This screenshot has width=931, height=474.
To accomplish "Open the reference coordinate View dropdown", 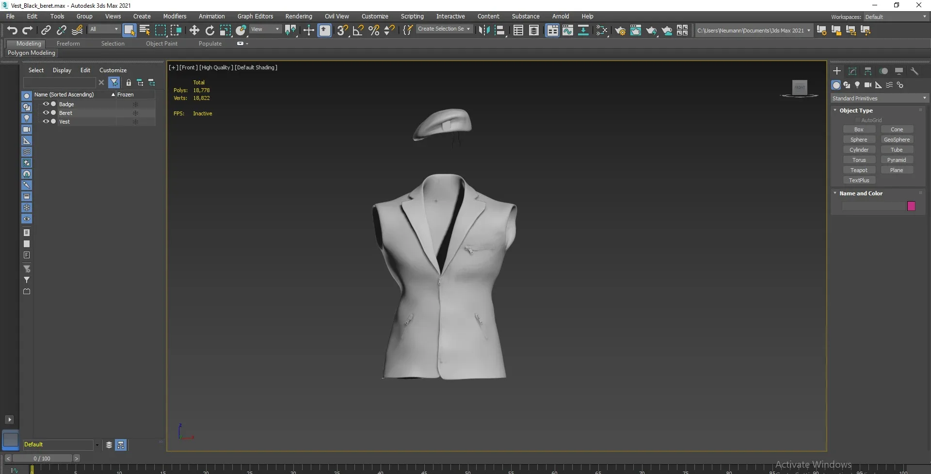I will click(x=265, y=29).
